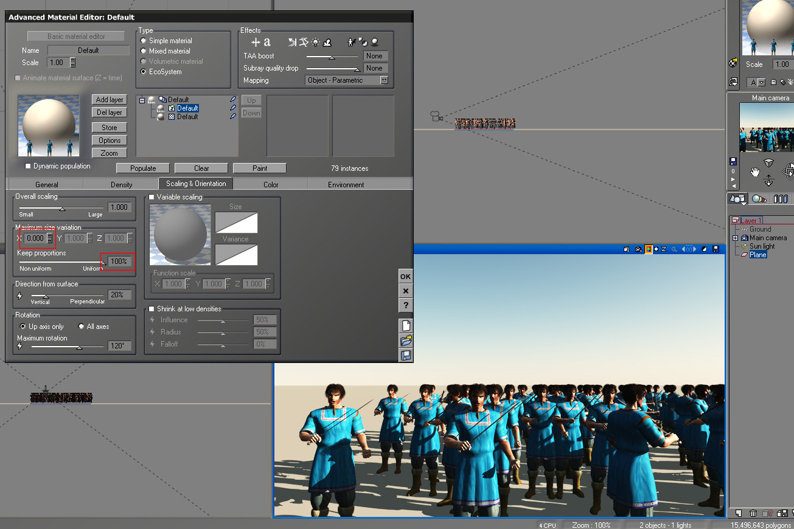
Task: Select the All axes rotation option
Action: (x=82, y=327)
